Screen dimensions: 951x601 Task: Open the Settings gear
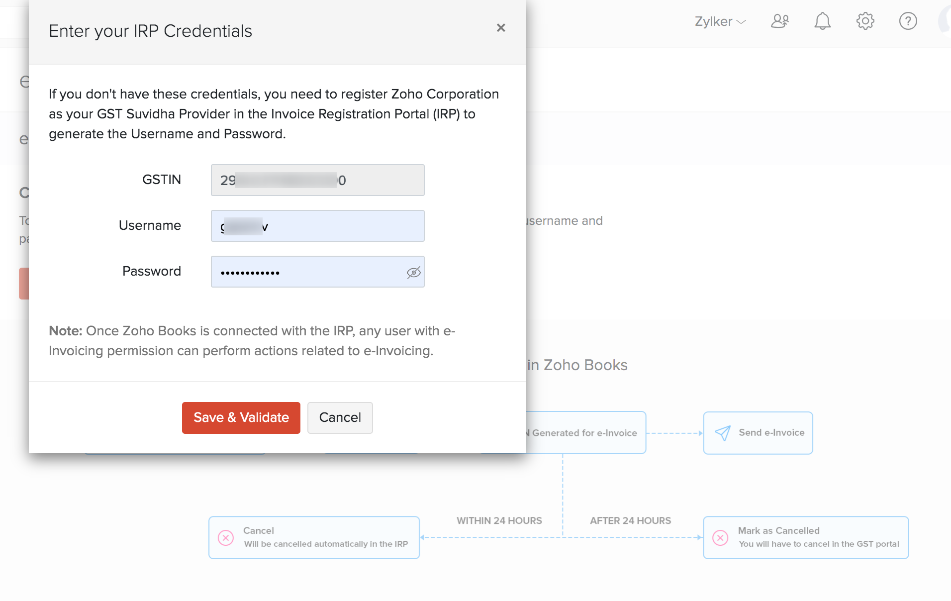point(865,21)
